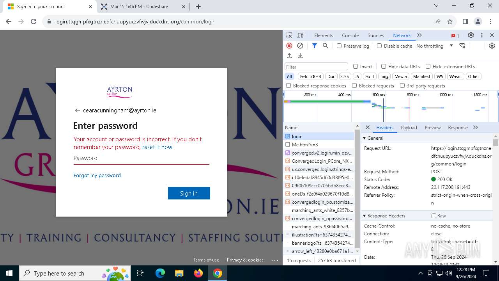Screen dimensions: 499x281
Task: Open Network settings gear below DevTools close
Action: point(492,46)
